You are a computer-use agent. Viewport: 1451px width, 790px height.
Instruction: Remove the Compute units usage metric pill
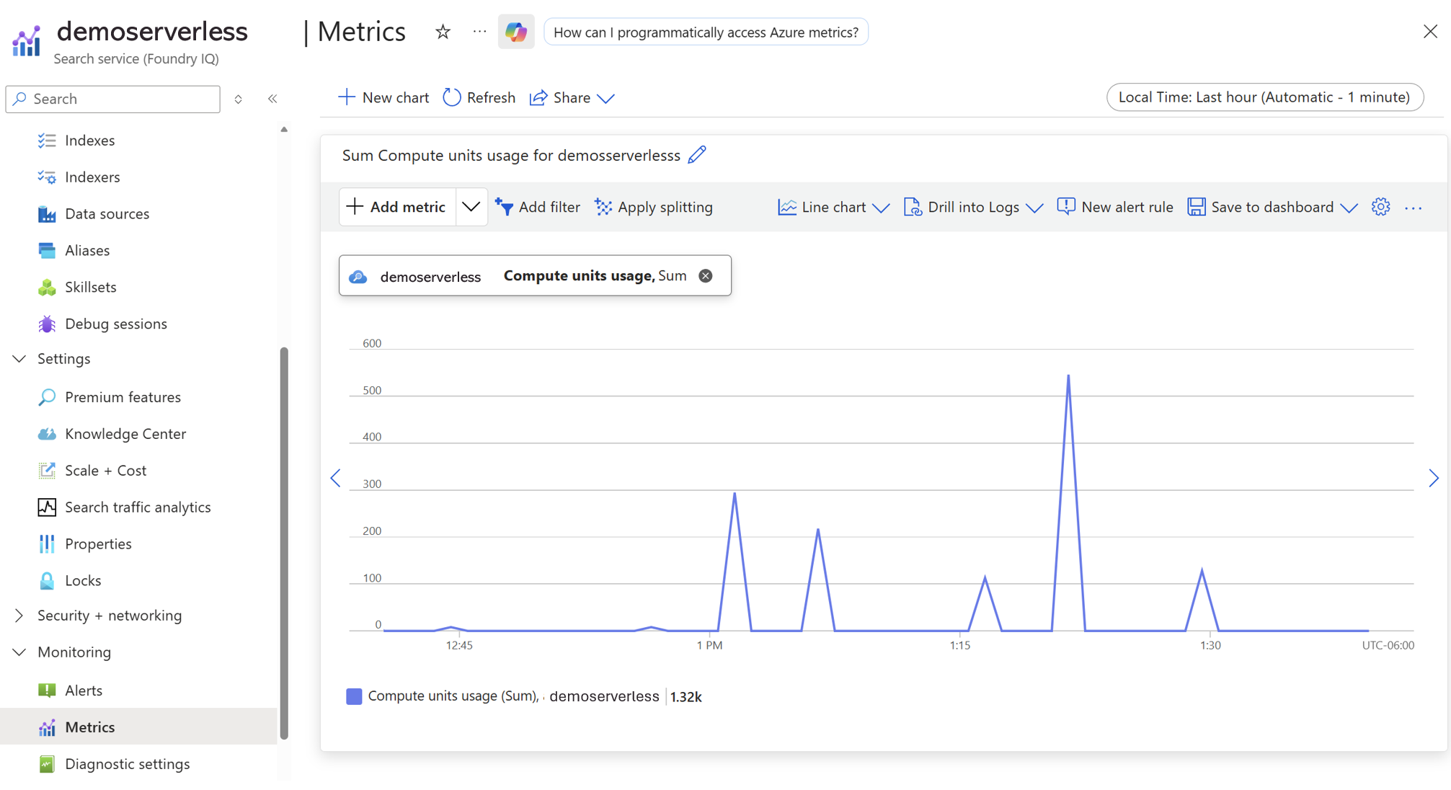[706, 275]
